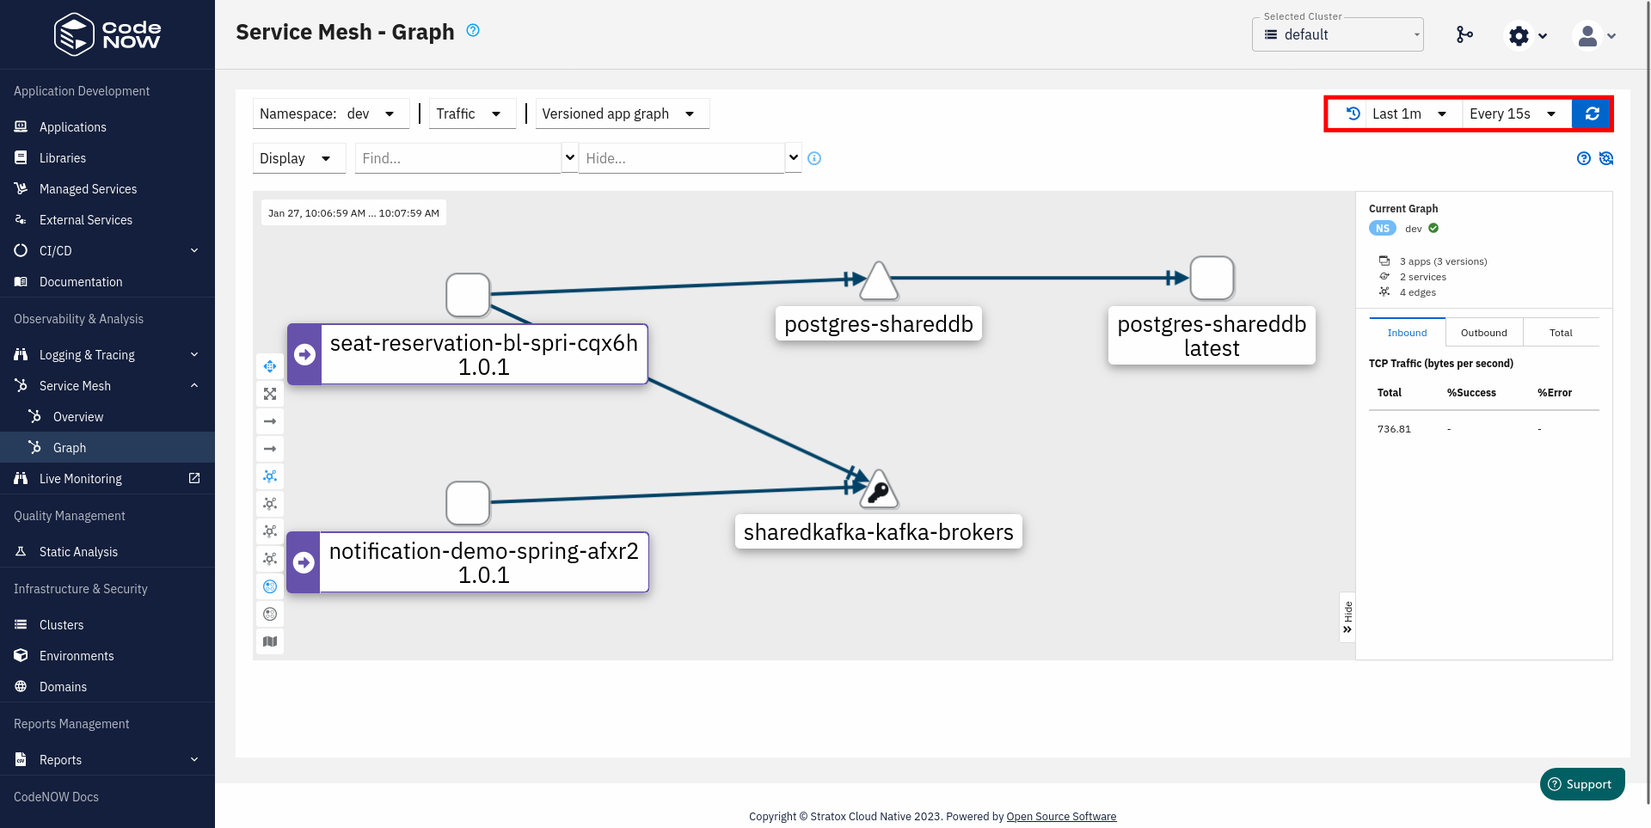
Task: Hide the graph side panel
Action: (x=1347, y=616)
